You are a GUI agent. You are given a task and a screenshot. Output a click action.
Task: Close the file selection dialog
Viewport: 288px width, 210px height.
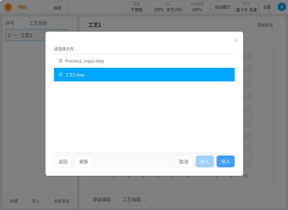(x=236, y=40)
